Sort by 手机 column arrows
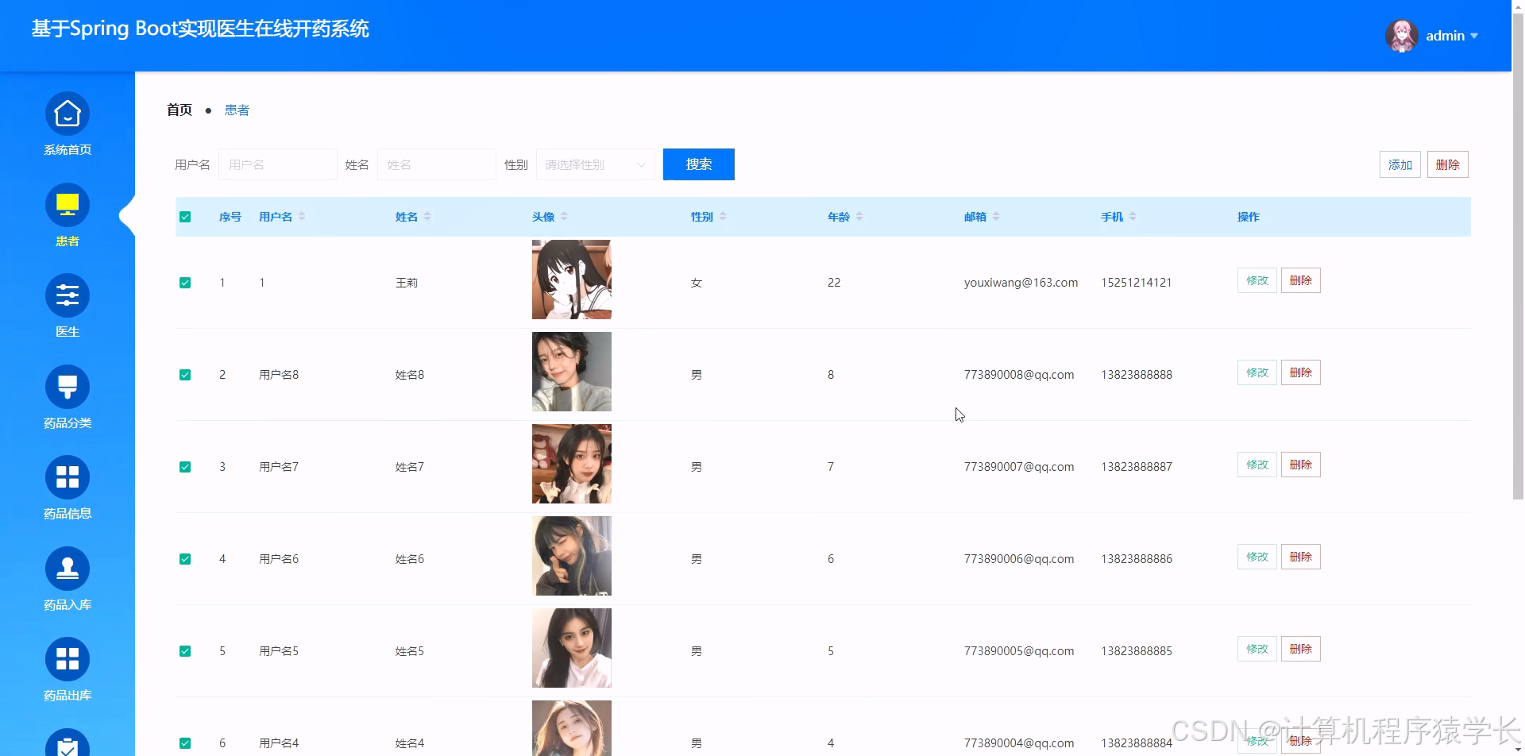This screenshot has width=1525, height=756. [x=1133, y=217]
